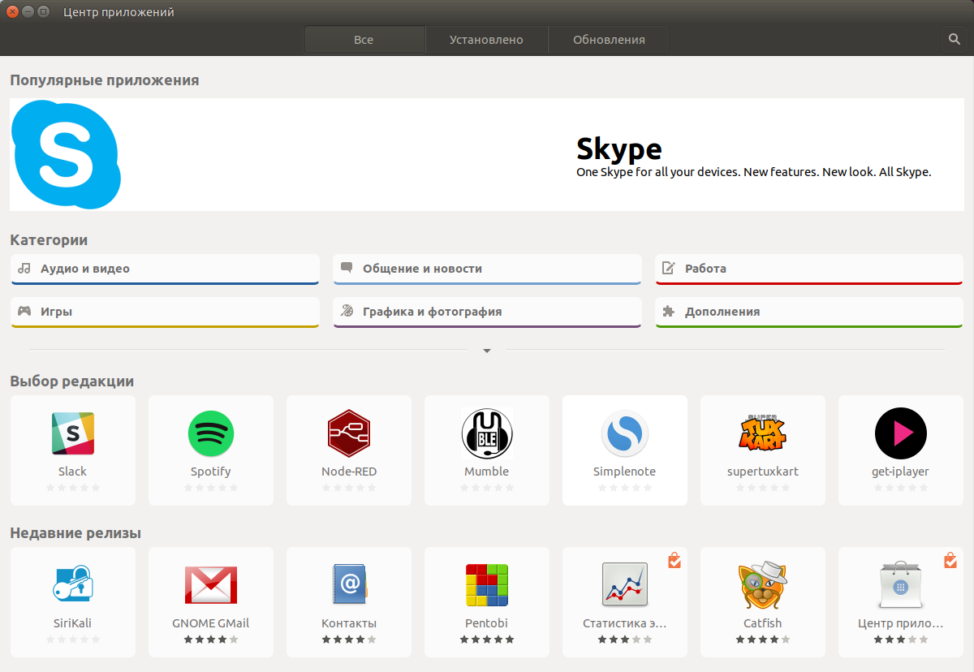
Task: Click the Центр приложений shopping bag icon
Action: [x=901, y=585]
